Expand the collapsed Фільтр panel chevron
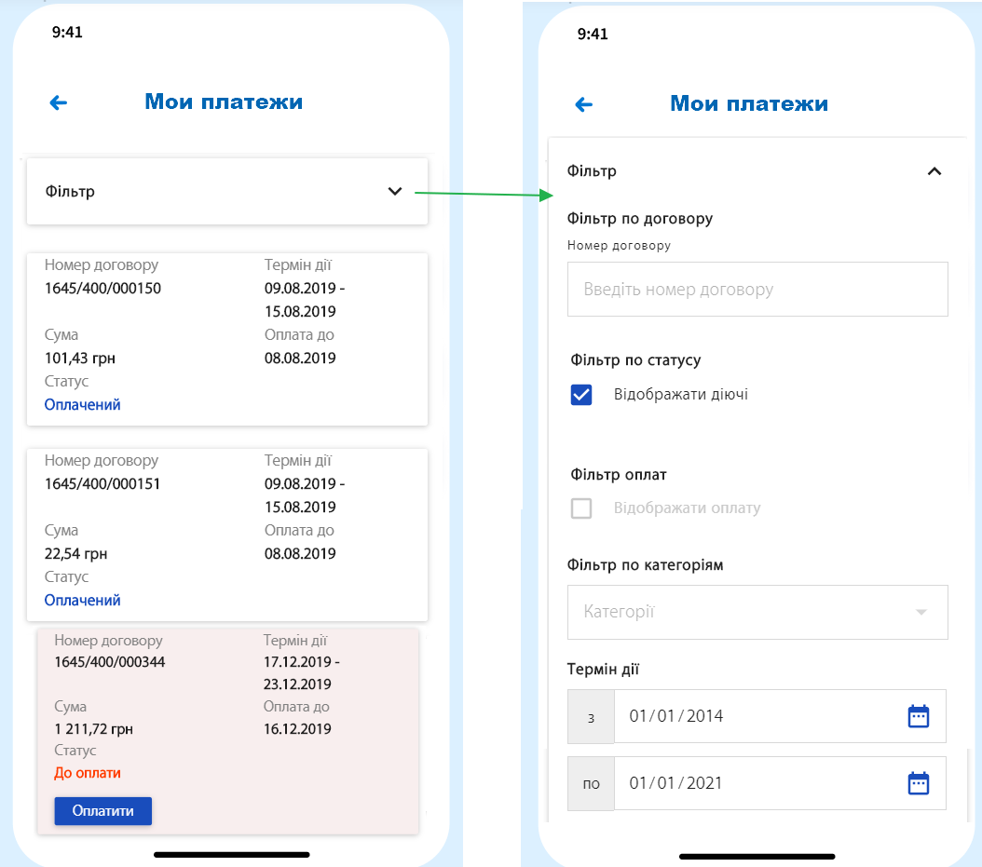 coord(395,191)
